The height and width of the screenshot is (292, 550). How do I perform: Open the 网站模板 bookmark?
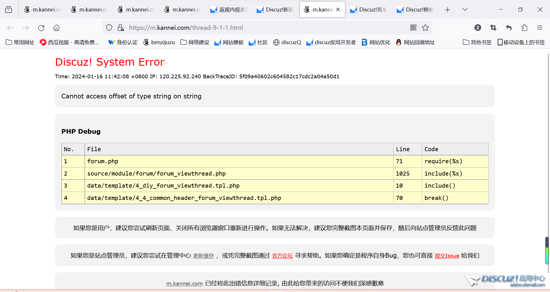click(x=229, y=42)
